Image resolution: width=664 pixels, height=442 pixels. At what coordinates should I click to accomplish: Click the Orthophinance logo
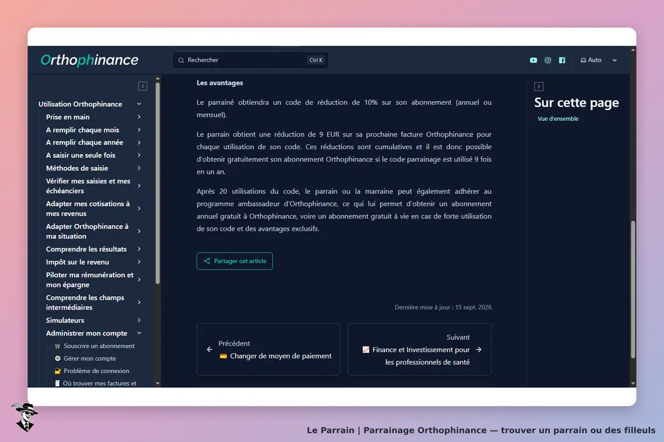[90, 60]
